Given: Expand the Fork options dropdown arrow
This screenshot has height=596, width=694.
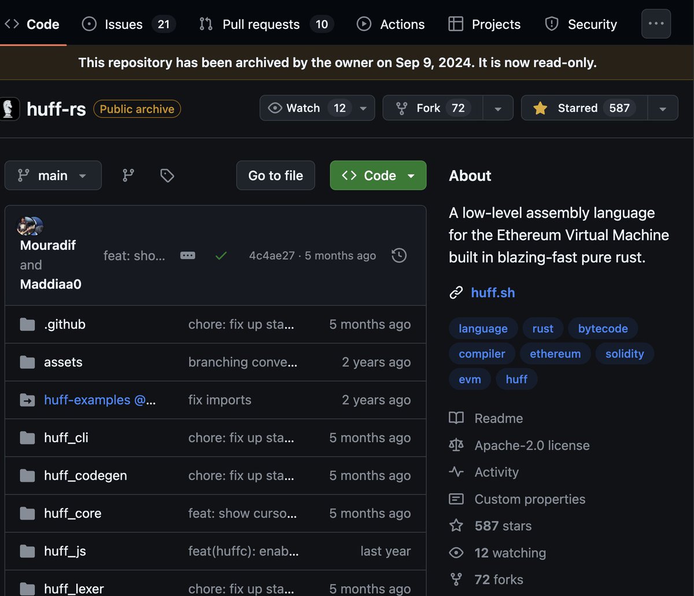Looking at the screenshot, I should point(498,108).
